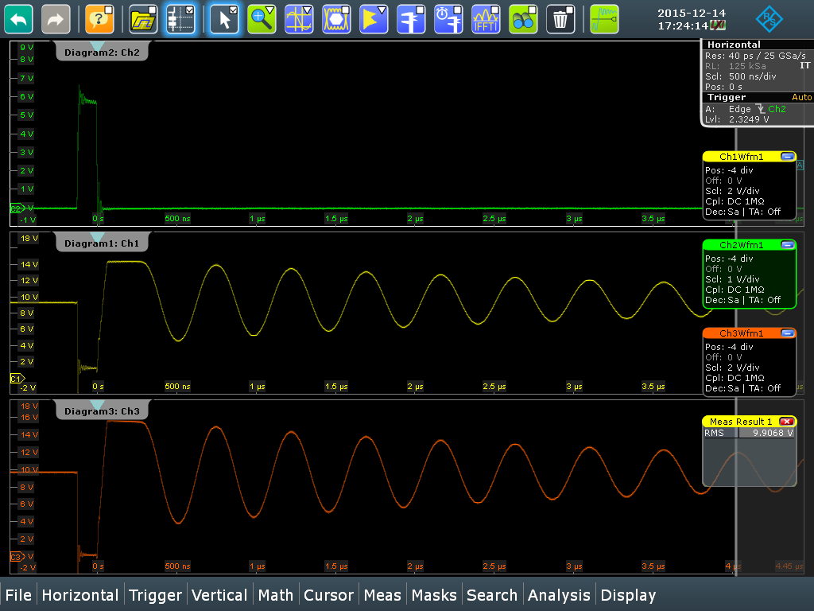Click the Ch2Wfm1 Scl: 1 V/div value
Image resolution: width=814 pixels, height=611 pixels.
pyautogui.click(x=743, y=279)
